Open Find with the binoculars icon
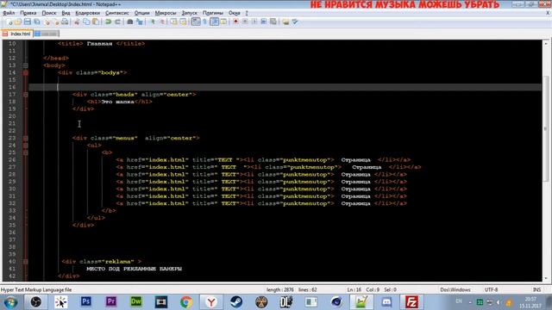This screenshot has height=310, width=552. [130, 22]
